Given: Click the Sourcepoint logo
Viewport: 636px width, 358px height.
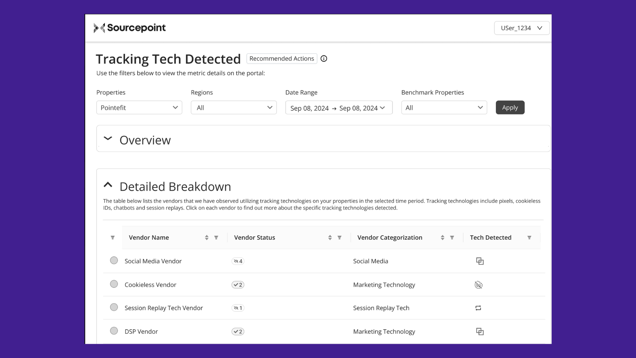Looking at the screenshot, I should 130,28.
